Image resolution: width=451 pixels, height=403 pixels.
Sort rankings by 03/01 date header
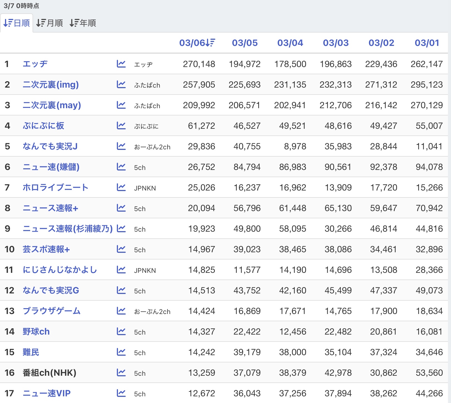tap(427, 43)
